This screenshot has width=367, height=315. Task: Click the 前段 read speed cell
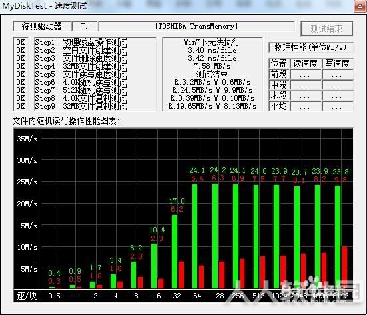tap(306, 75)
